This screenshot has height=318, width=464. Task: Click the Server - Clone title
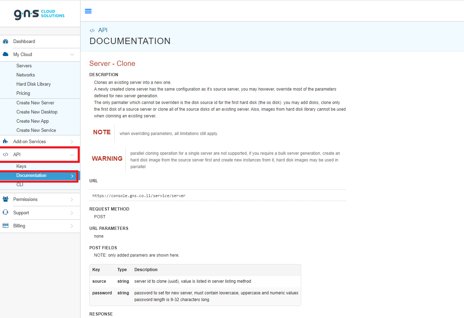[112, 63]
